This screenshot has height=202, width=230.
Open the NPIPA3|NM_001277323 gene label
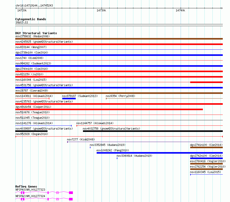[x=30, y=190]
